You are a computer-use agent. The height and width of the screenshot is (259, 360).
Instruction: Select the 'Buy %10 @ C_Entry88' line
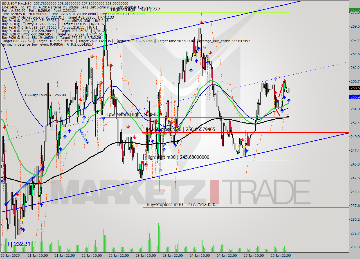tap(49, 27)
